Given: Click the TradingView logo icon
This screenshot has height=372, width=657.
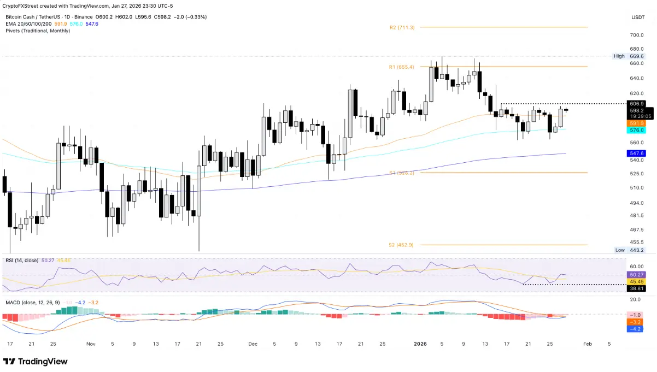Looking at the screenshot, I should [9, 361].
